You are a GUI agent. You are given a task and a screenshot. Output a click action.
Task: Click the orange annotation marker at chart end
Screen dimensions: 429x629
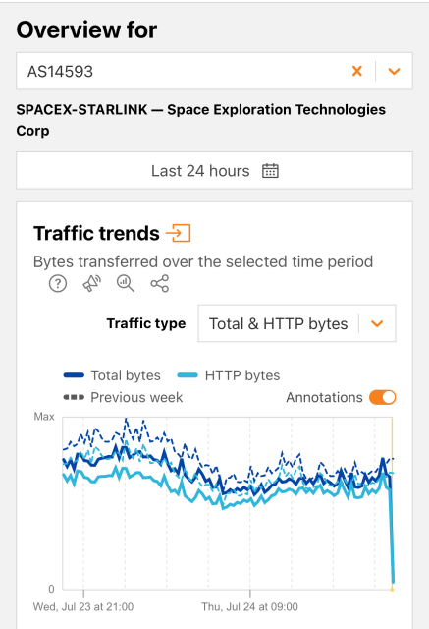coord(392,589)
